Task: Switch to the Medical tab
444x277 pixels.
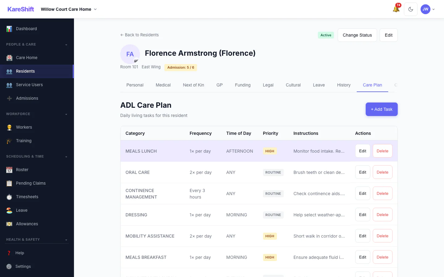Action: click(163, 85)
